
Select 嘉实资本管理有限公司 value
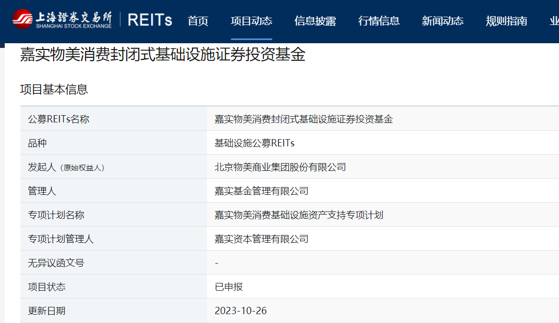click(261, 239)
